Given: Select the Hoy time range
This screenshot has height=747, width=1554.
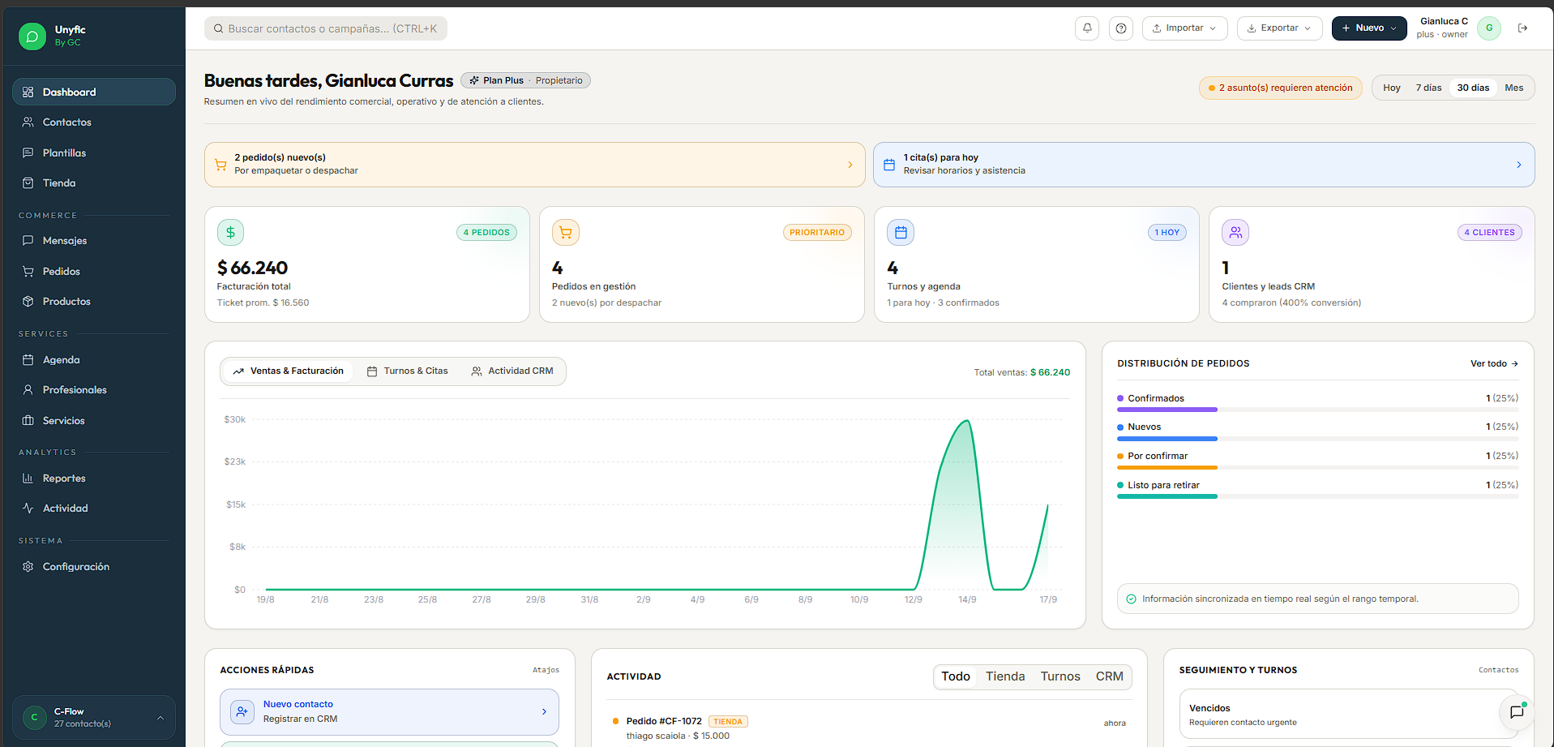Looking at the screenshot, I should pyautogui.click(x=1392, y=88).
